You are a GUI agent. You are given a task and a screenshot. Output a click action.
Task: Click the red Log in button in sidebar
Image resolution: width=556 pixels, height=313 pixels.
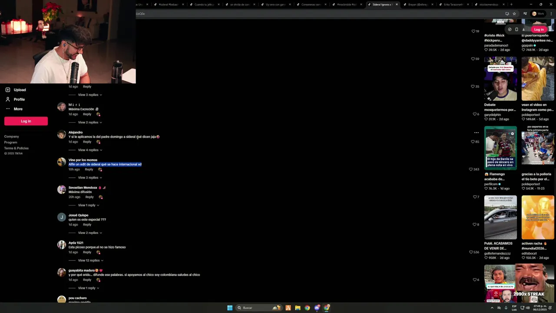tap(26, 121)
